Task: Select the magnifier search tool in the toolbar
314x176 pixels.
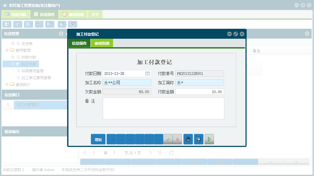Action: 7,24
